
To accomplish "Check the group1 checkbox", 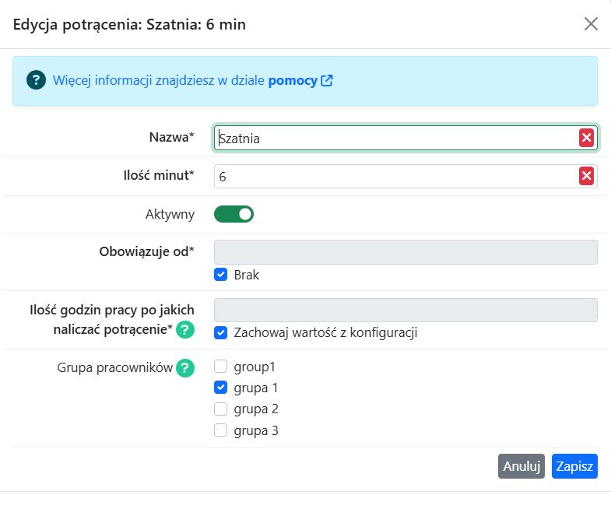I will pos(220,367).
